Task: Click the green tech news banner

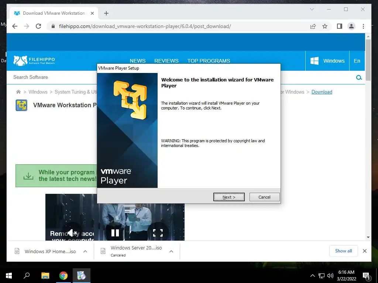Action: point(56,176)
